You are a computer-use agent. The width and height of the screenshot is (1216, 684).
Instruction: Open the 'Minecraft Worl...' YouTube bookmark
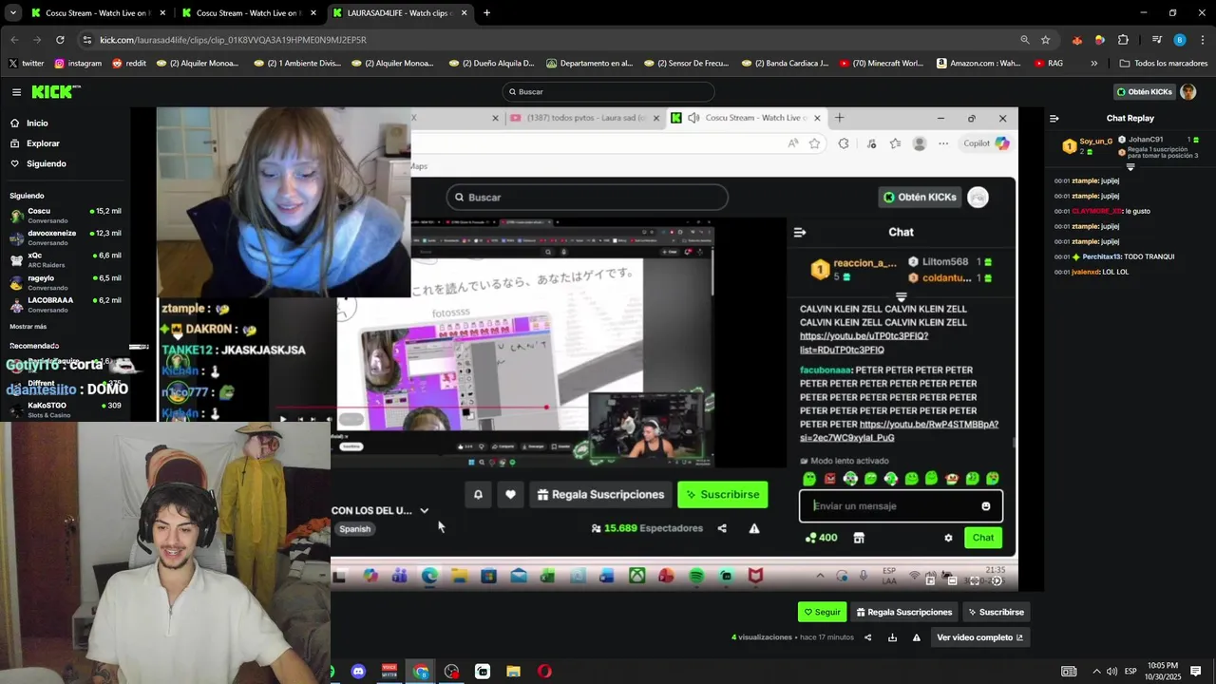[882, 64]
